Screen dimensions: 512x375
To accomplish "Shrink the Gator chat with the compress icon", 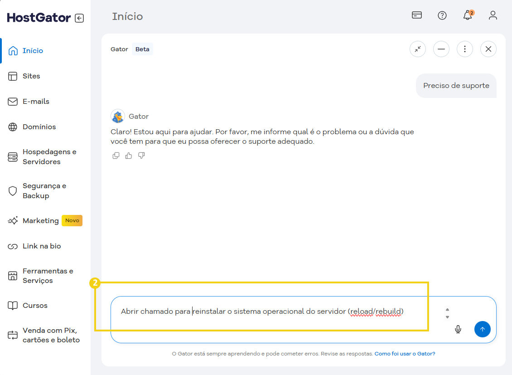I will pyautogui.click(x=417, y=49).
